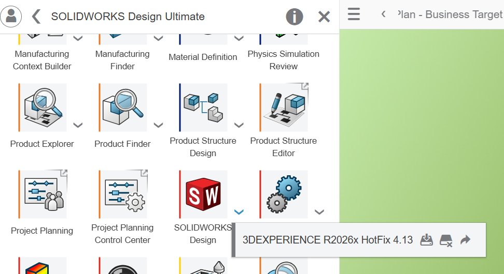Show role information via the info icon
The width and height of the screenshot is (504, 274).
(x=295, y=17)
